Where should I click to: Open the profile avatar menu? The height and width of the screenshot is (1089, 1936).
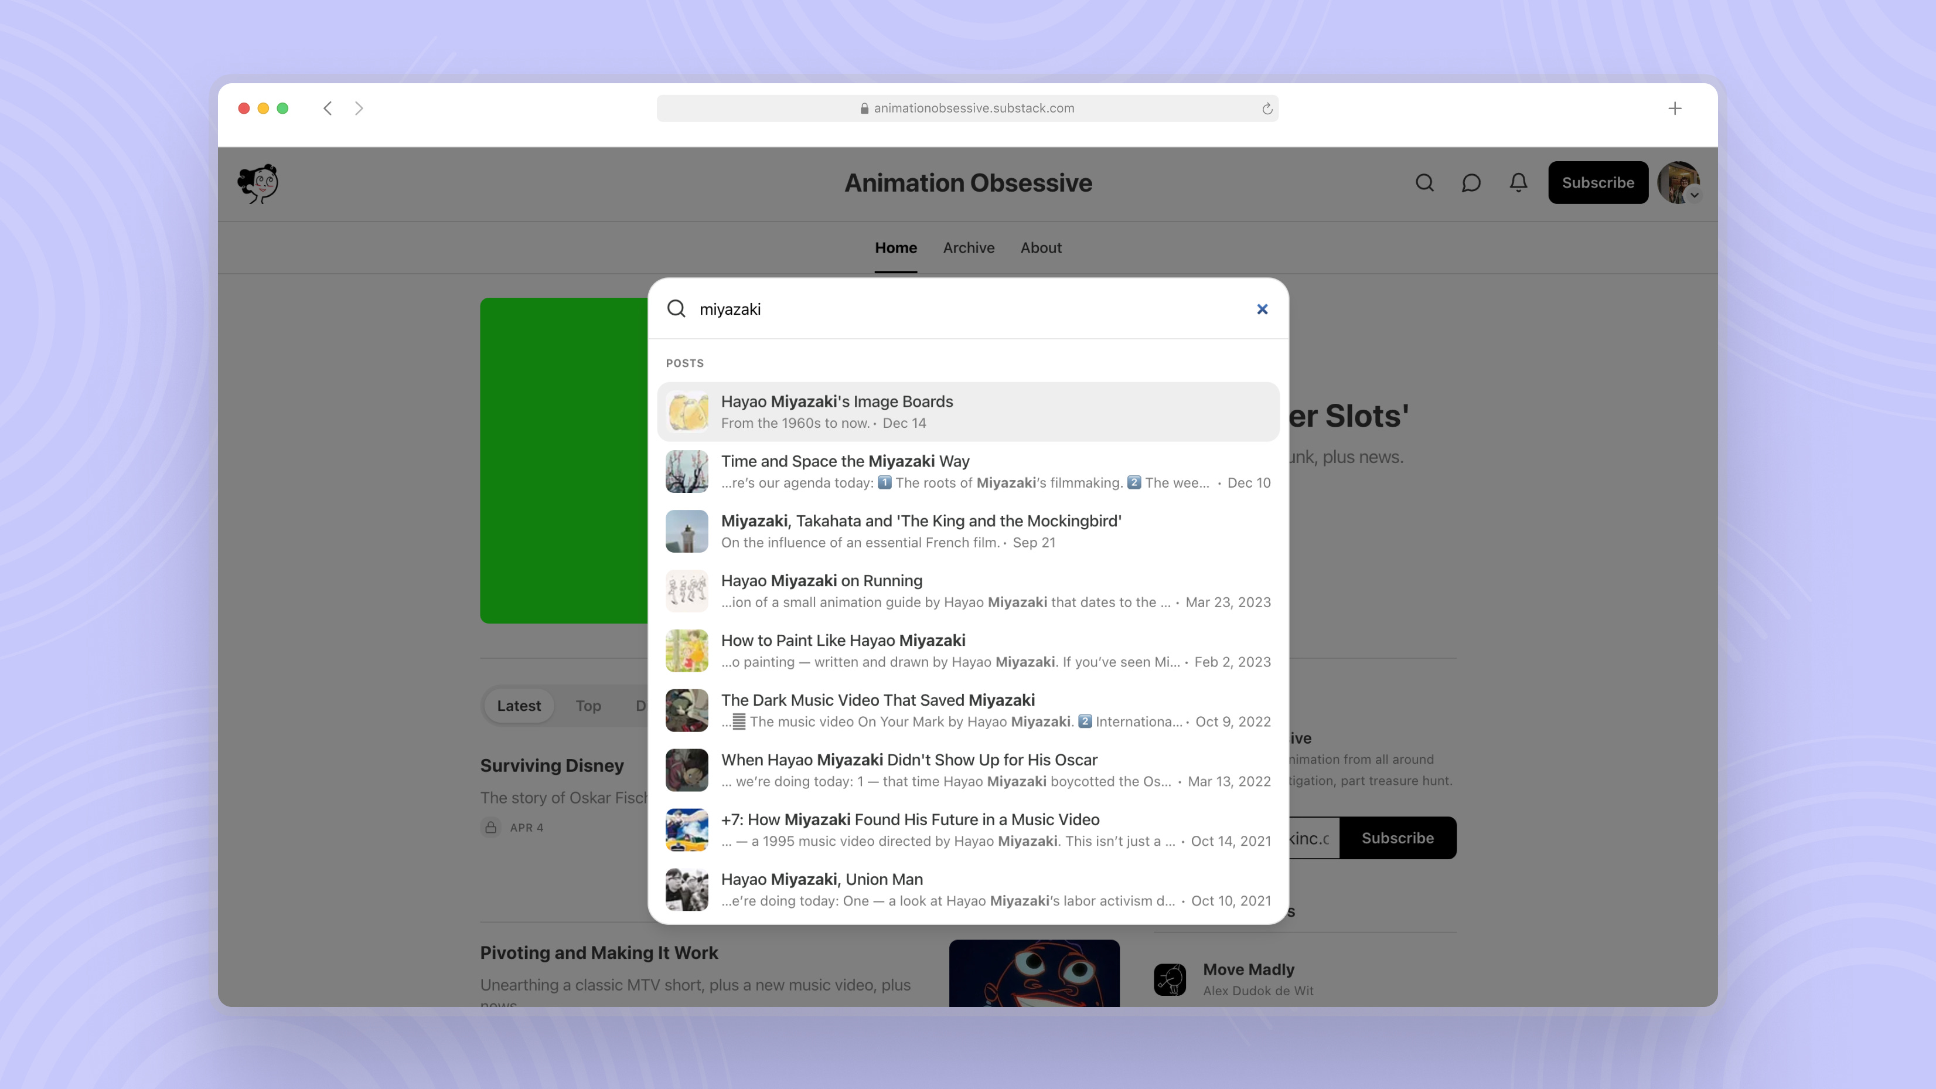(x=1678, y=183)
